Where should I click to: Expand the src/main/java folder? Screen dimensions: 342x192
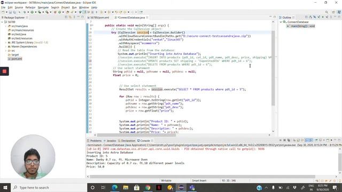point(6,26)
